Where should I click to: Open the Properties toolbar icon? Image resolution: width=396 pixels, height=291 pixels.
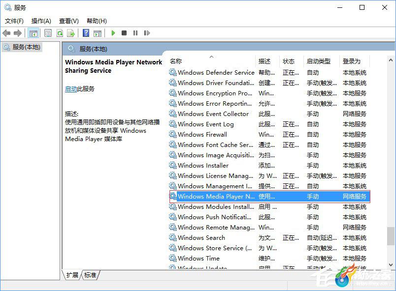[x=48, y=33]
